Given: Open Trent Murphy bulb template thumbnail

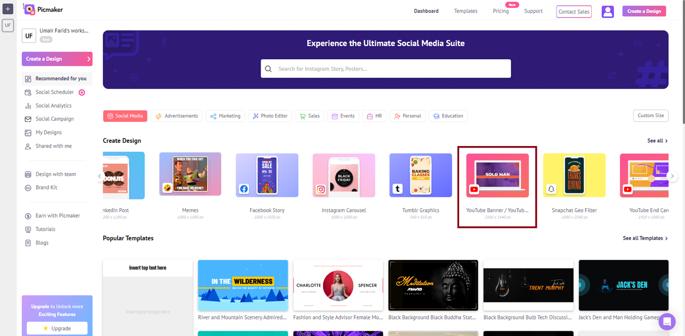Looking at the screenshot, I should coord(529,285).
